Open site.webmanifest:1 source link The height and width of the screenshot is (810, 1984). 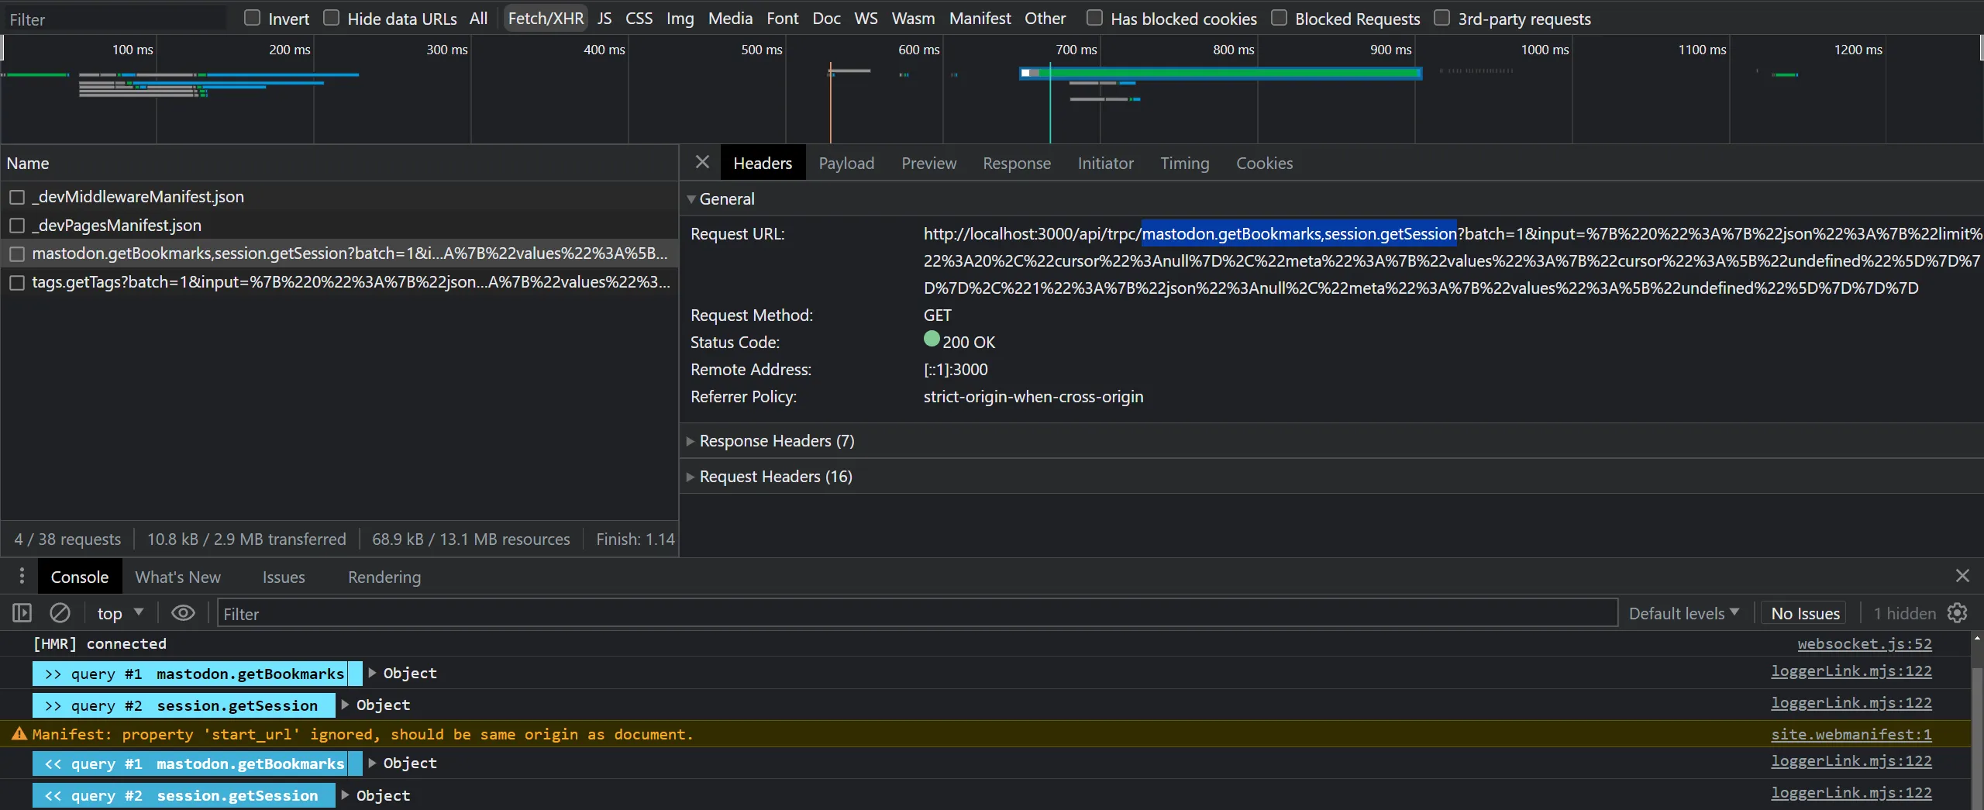click(1851, 734)
